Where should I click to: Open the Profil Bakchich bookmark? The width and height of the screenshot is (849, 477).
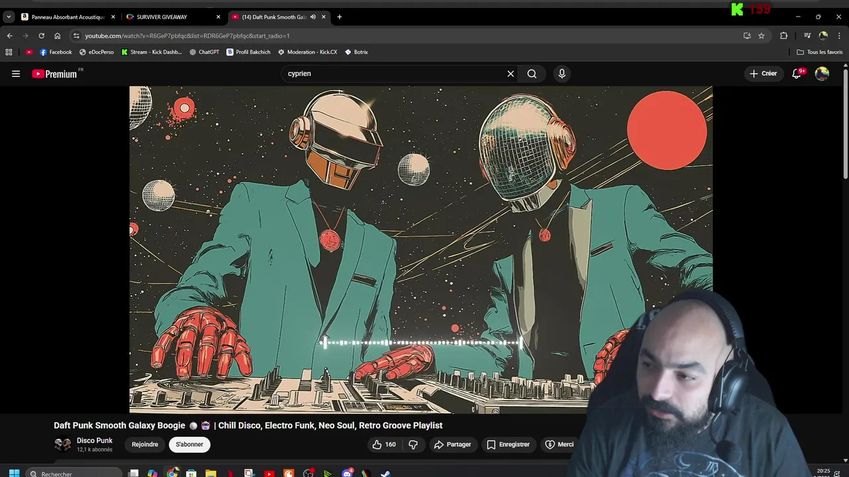pos(249,52)
